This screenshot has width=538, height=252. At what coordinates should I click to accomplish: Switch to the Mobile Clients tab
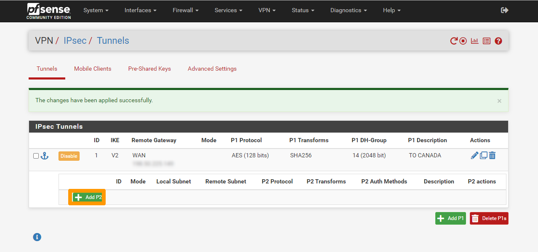tap(92, 69)
